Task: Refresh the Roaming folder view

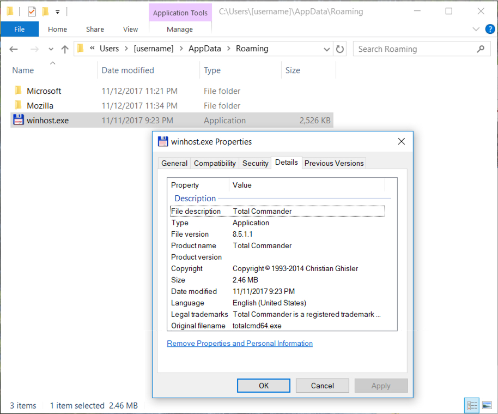Action: click(x=340, y=49)
